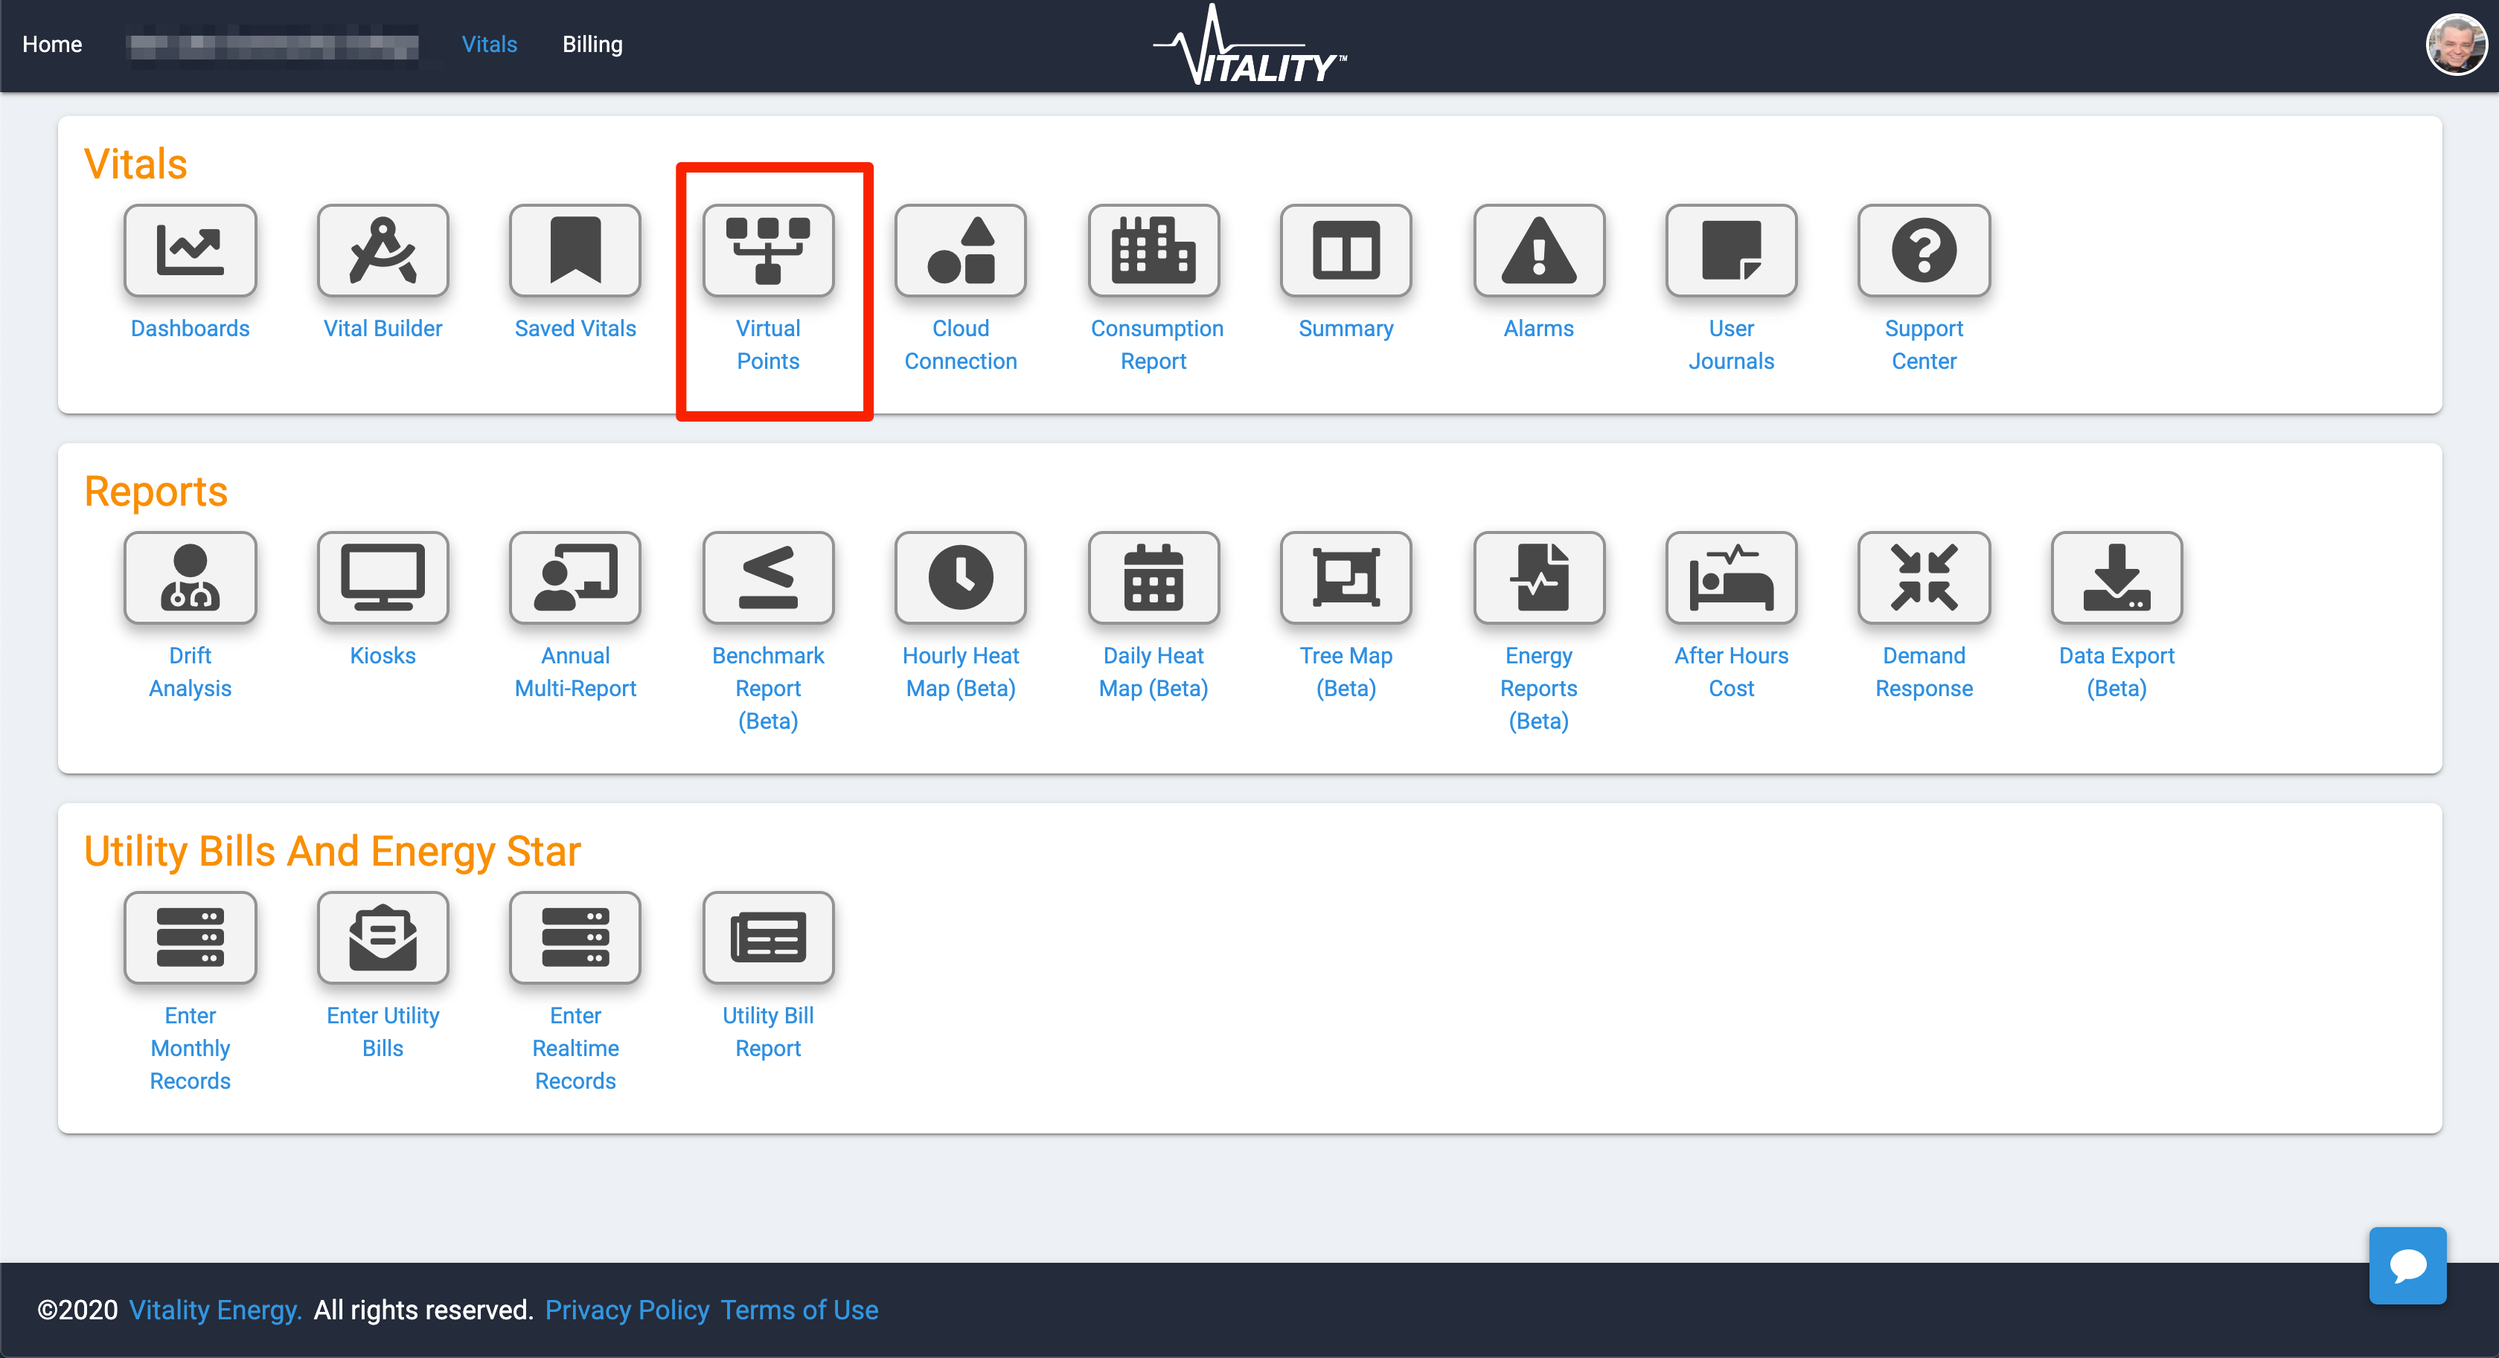Viewport: 2499px width, 1358px height.
Task: Select the Vital Builder tool
Action: click(381, 251)
